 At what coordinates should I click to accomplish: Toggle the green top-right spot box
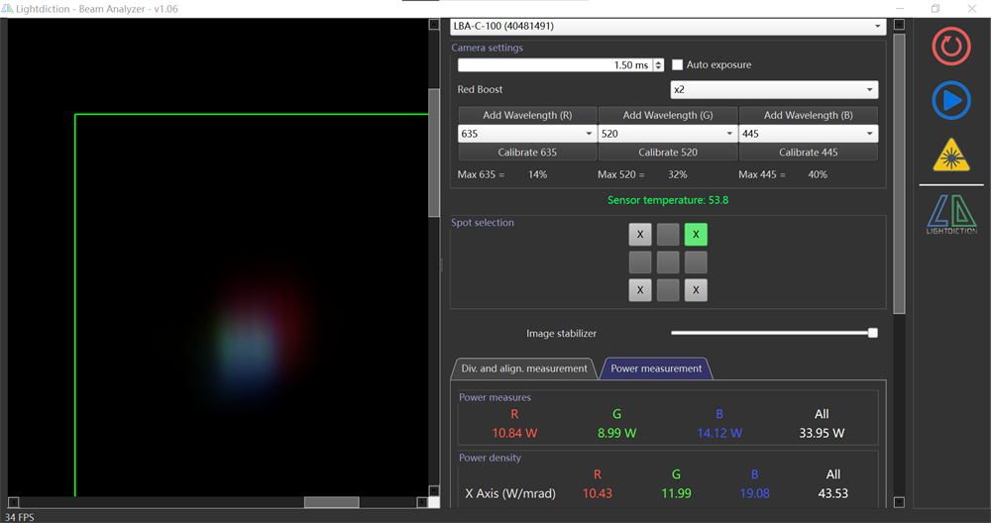tap(696, 235)
